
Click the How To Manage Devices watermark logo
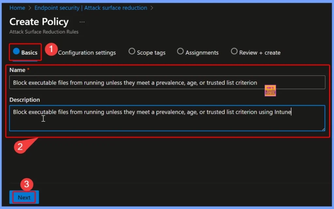[x=270, y=91]
